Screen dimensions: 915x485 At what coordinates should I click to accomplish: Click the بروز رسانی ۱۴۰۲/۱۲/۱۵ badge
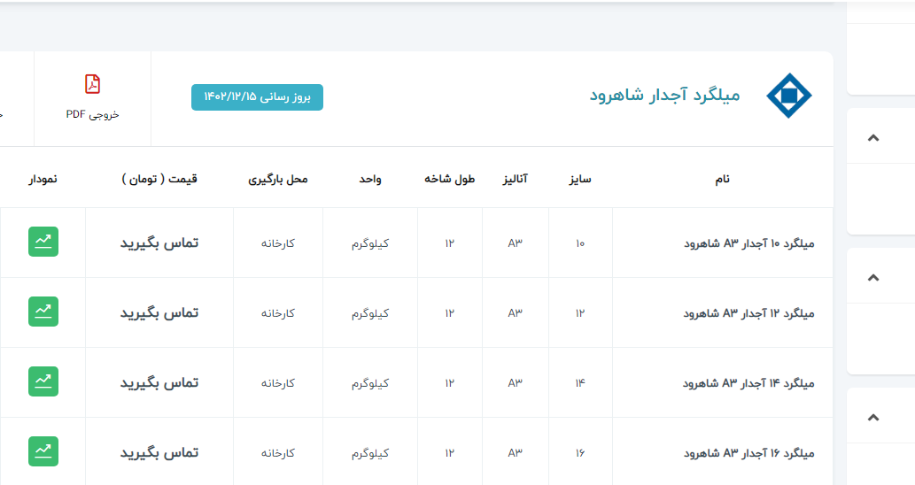(x=257, y=97)
